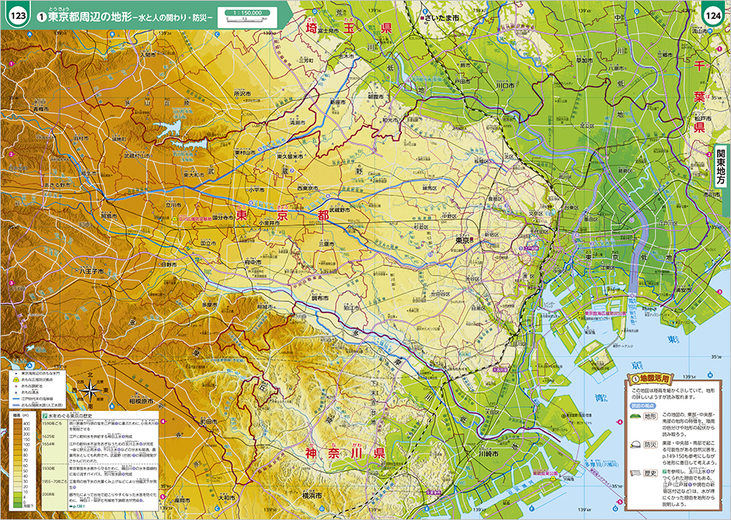Click the 松戸市 label

click(x=701, y=118)
